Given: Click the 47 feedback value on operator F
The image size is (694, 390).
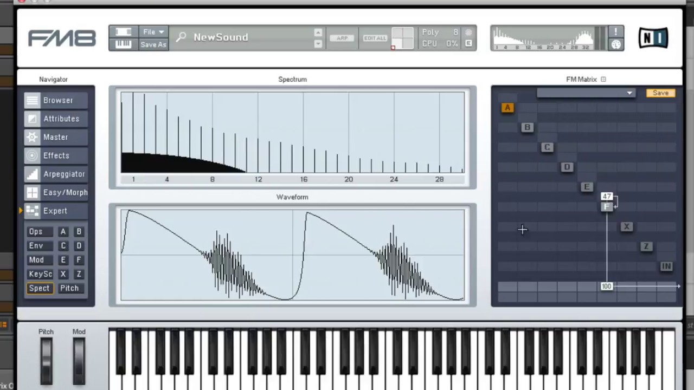Looking at the screenshot, I should click(x=606, y=197).
